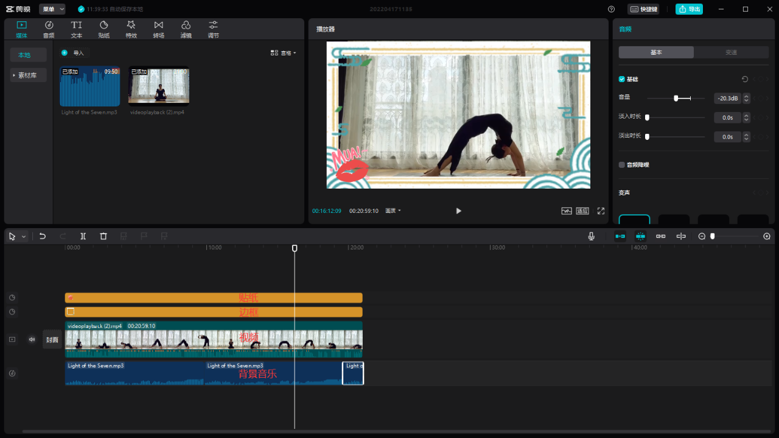Open the 快捷键 shortcuts button
Viewport: 779px width, 438px height.
643,9
